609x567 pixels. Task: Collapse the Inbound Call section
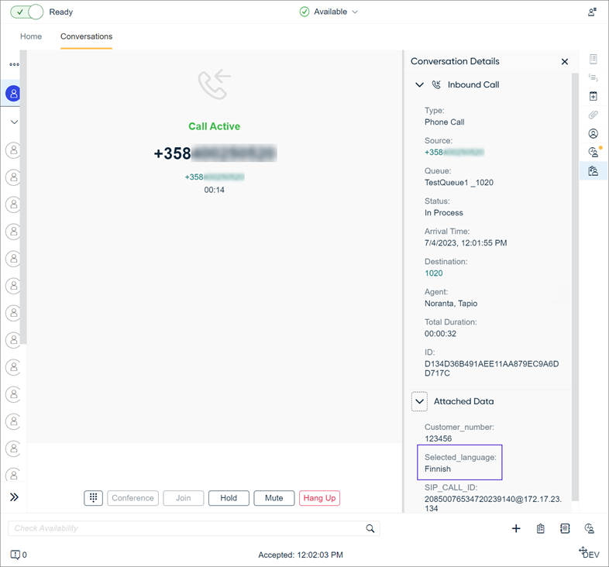pyautogui.click(x=419, y=85)
